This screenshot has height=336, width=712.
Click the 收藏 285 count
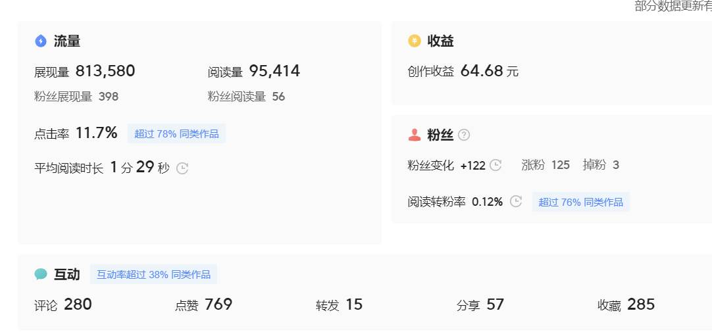tap(640, 304)
